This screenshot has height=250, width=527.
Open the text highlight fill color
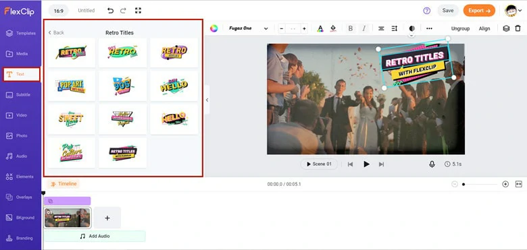333,28
